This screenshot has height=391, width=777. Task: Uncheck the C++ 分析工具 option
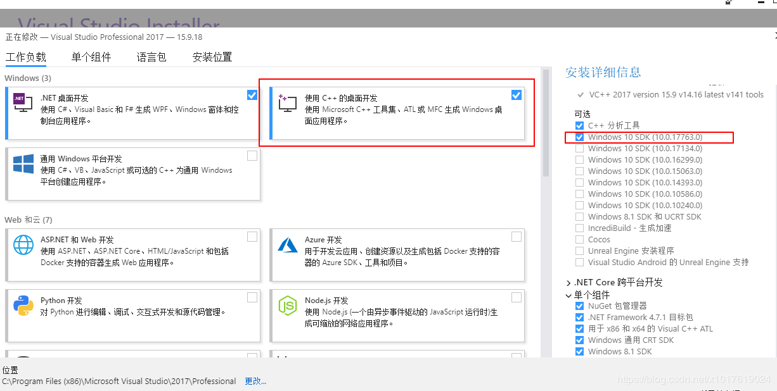[x=579, y=125]
